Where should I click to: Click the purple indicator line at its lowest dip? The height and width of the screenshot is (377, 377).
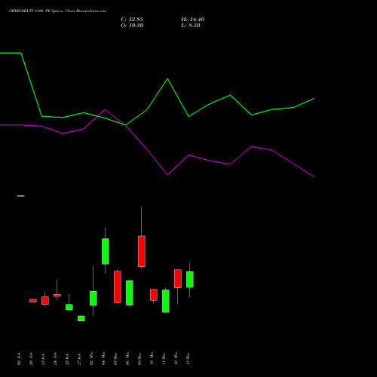(x=314, y=176)
